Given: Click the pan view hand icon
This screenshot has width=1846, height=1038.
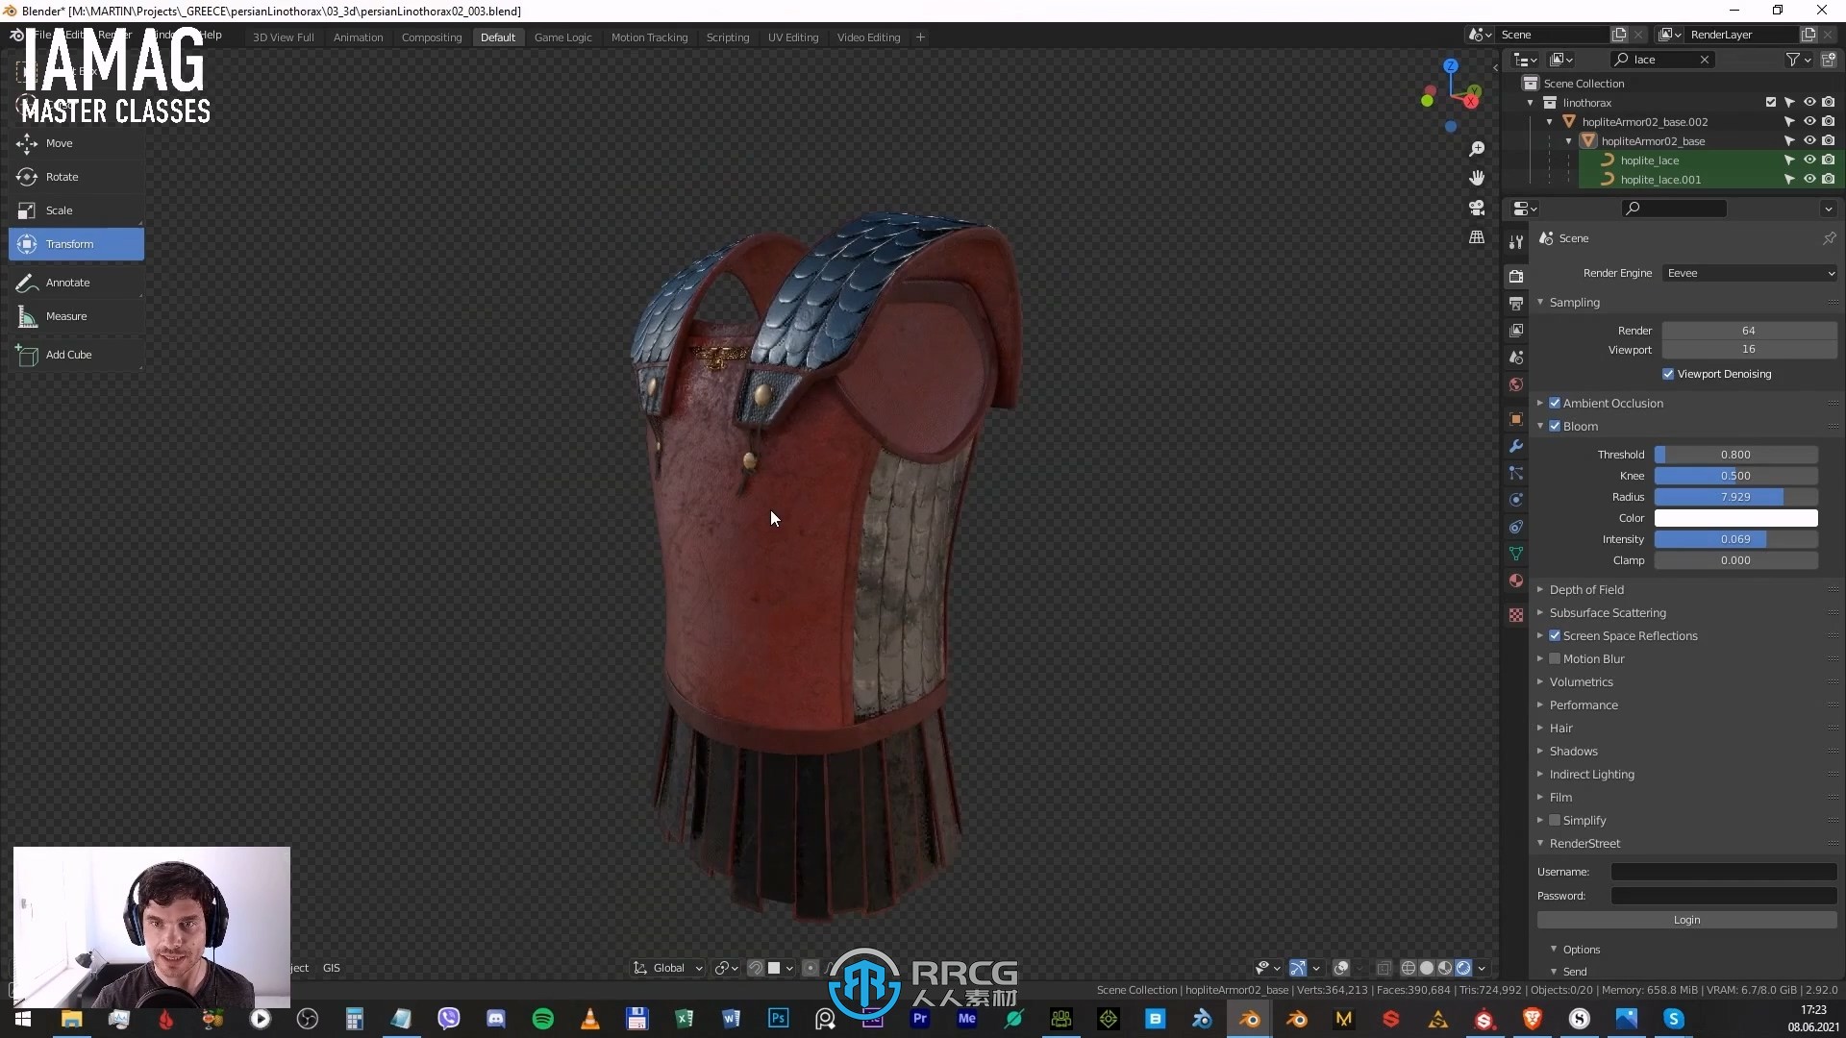Looking at the screenshot, I should tap(1477, 178).
